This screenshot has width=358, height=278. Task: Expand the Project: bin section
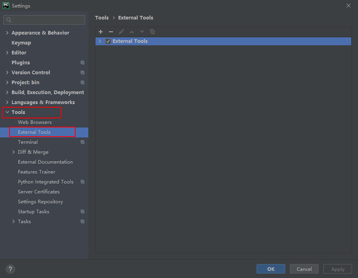click(7, 83)
